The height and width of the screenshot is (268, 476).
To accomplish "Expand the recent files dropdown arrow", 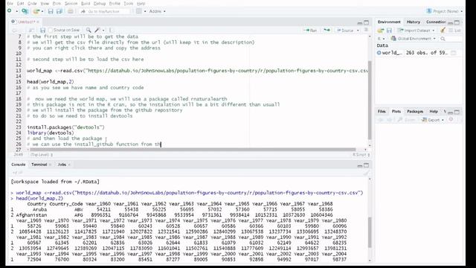I will click(x=42, y=12).
